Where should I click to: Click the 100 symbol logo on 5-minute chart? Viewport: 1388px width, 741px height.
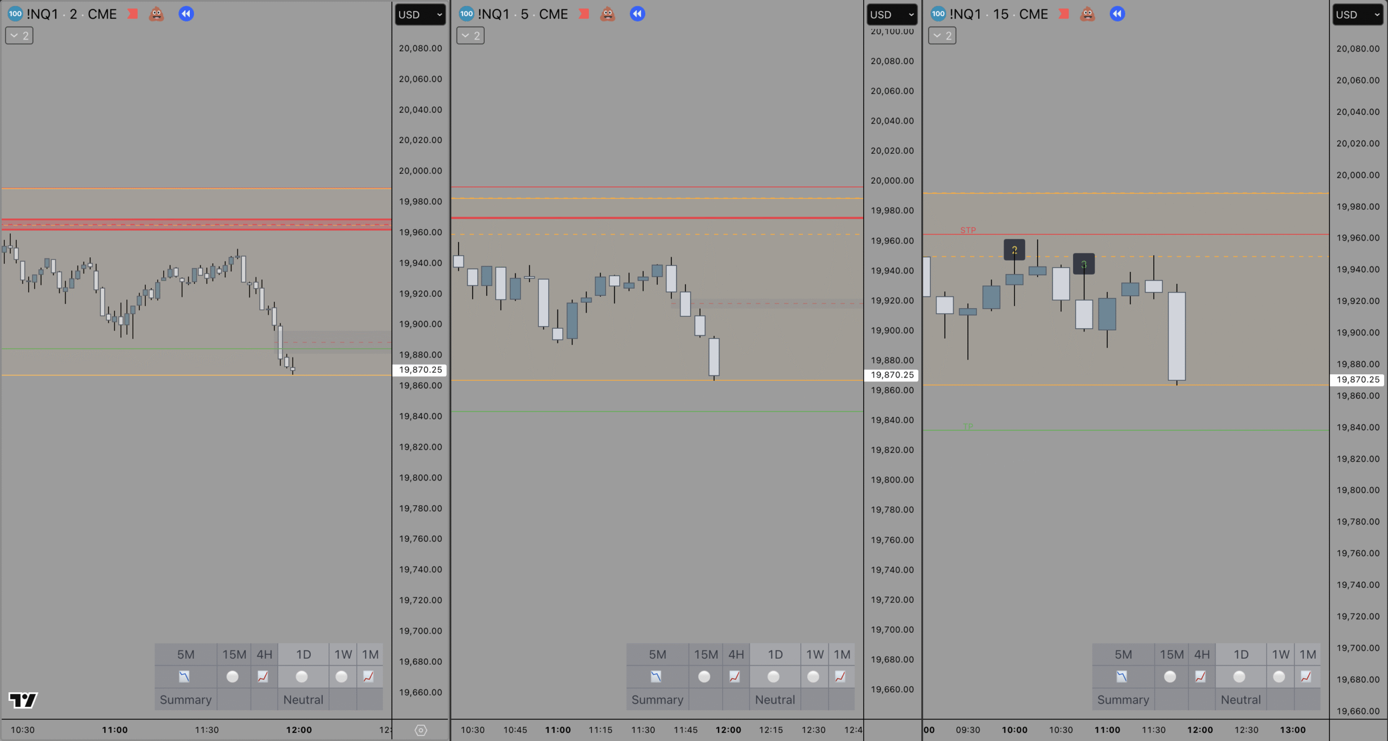[x=466, y=14]
